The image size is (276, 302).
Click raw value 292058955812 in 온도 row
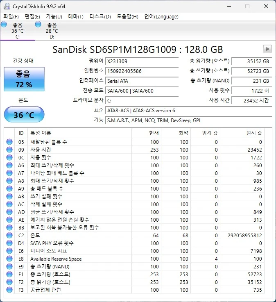coord(244,235)
